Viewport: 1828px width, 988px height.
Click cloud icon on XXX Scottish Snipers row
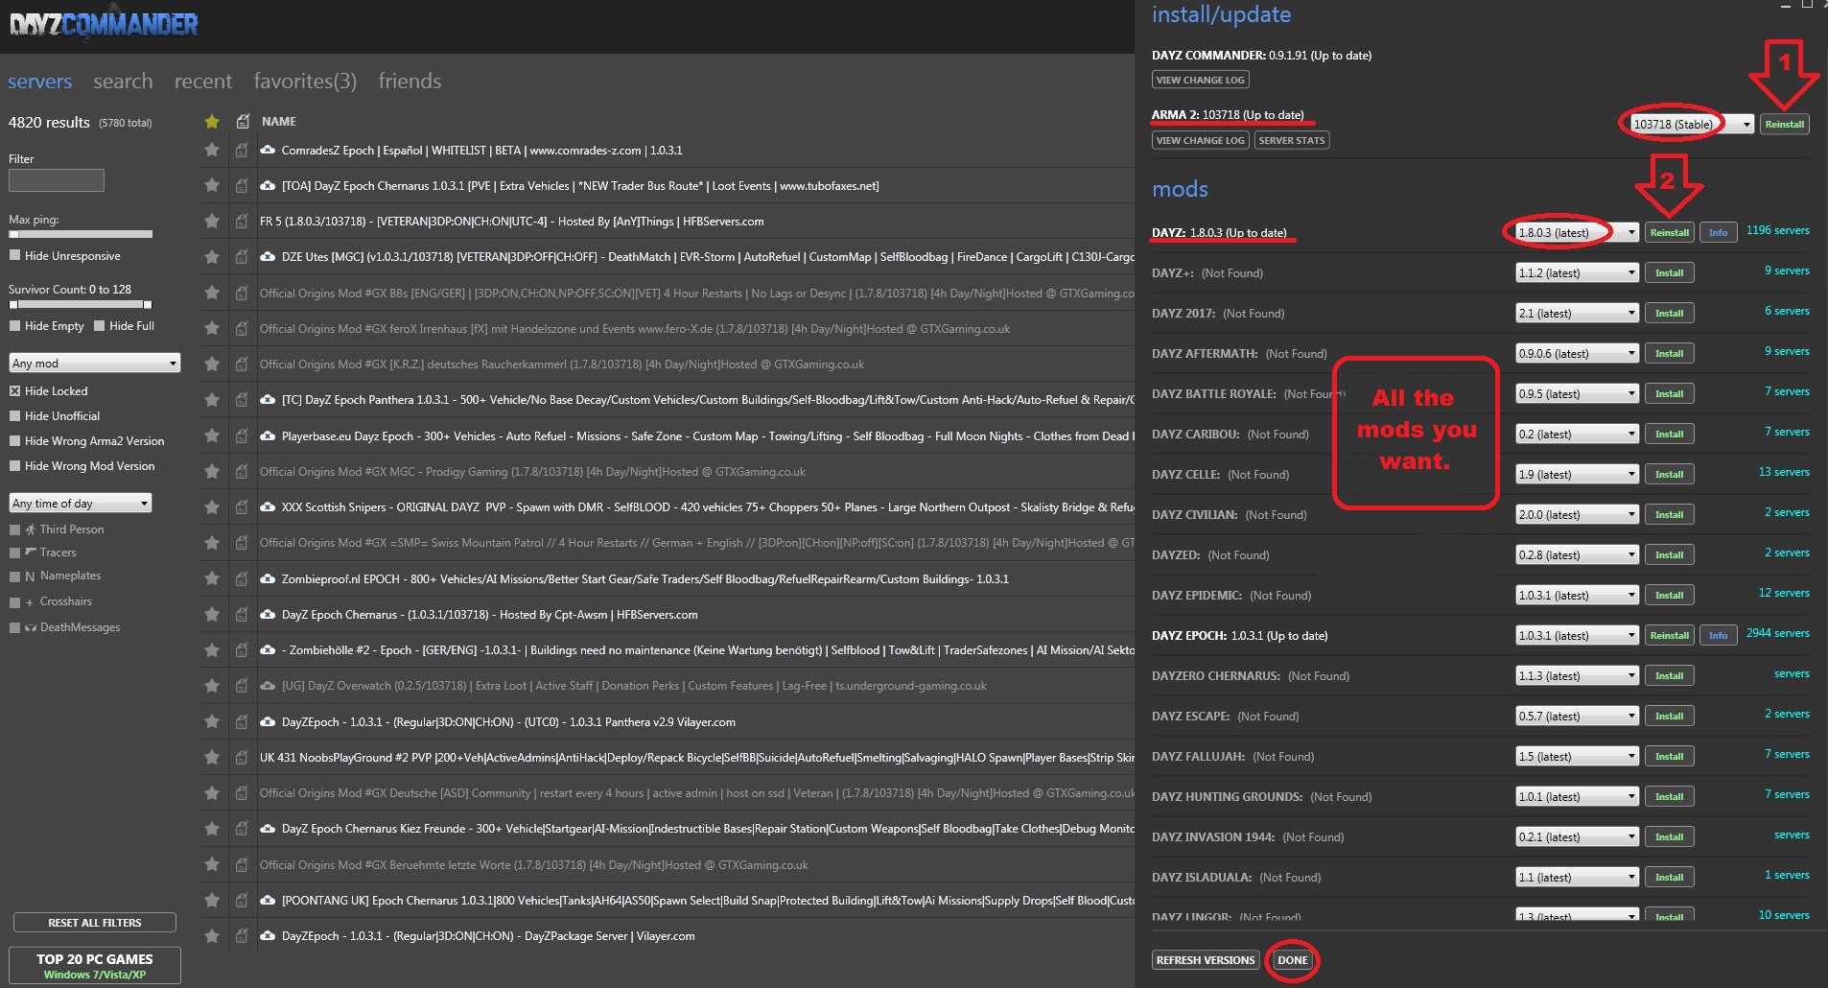pos(268,506)
